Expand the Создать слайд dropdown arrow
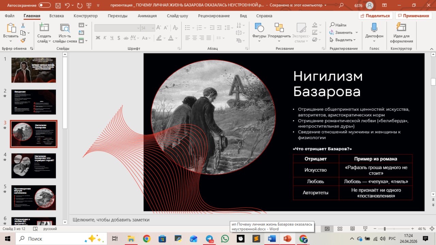The width and height of the screenshot is (436, 245). pos(49,41)
